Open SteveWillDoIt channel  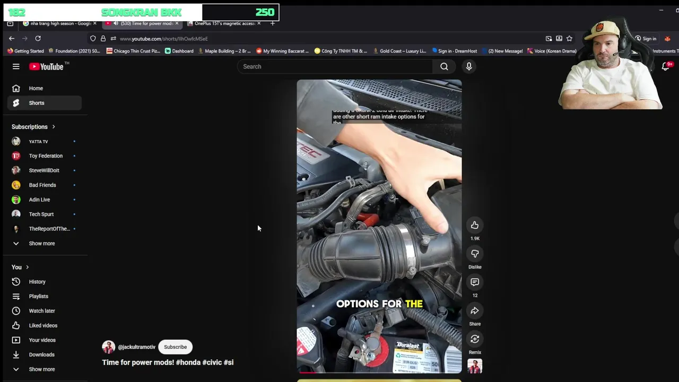coord(45,170)
